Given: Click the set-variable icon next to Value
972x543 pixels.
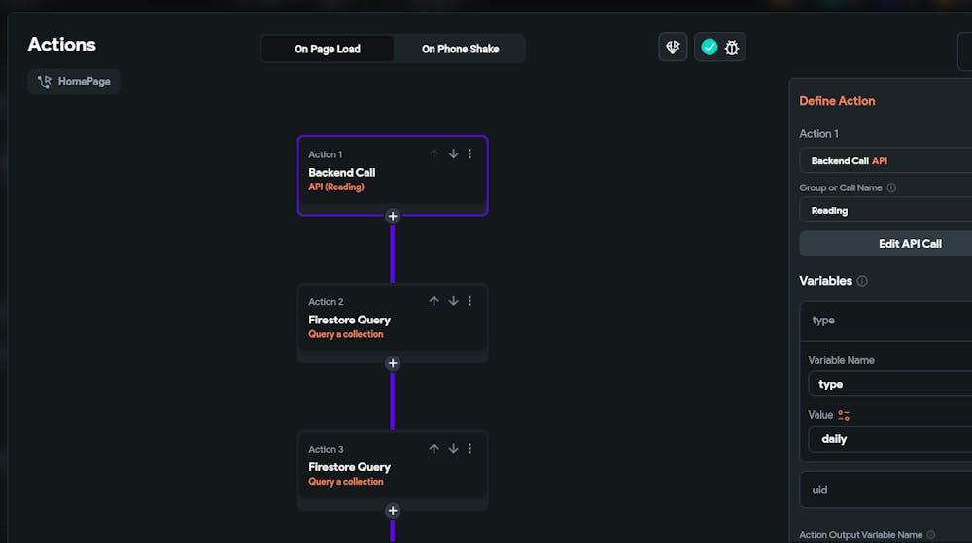Looking at the screenshot, I should (844, 415).
